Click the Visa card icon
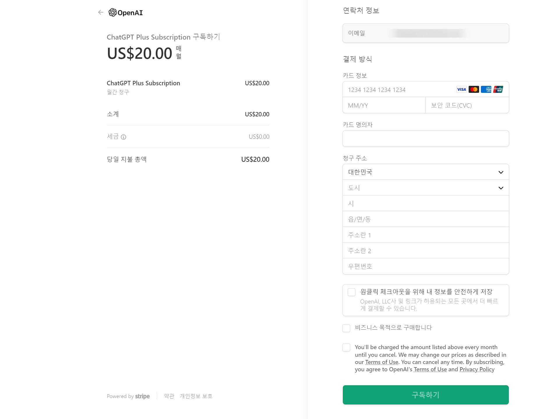The image size is (533, 419). (x=461, y=89)
